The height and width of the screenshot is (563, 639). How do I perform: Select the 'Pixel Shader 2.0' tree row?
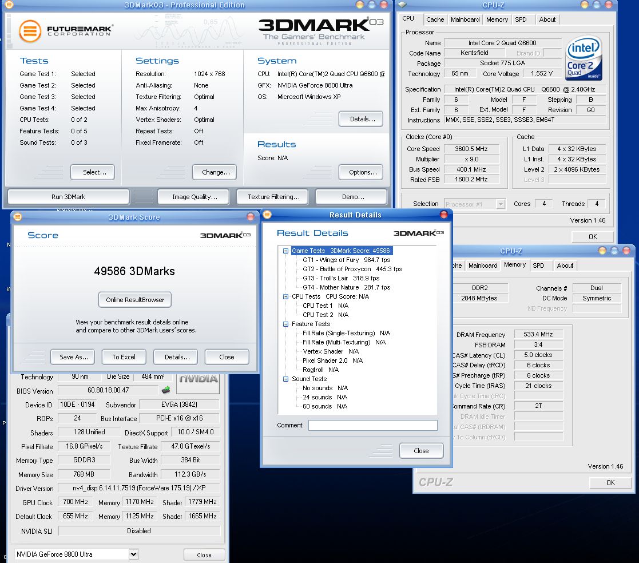click(332, 360)
